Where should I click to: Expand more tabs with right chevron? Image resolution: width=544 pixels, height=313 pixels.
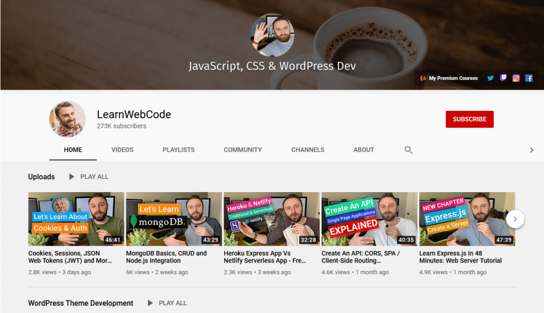tap(531, 150)
